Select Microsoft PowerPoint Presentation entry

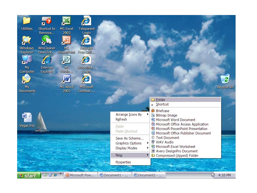[x=185, y=129]
